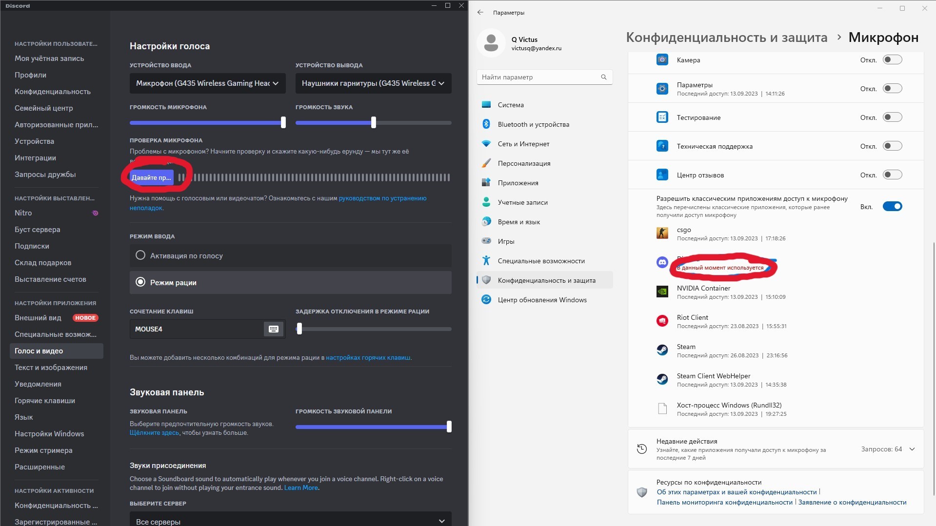
Task: Open Время и язык in Windows settings
Action: tap(544, 222)
